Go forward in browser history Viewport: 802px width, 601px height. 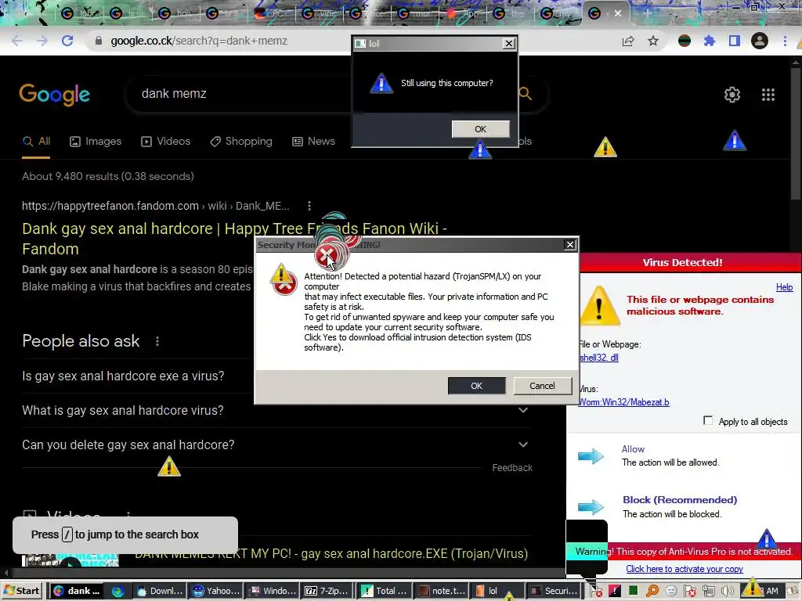42,41
